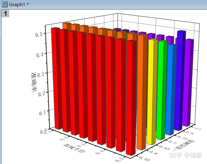Click the frontmost red bar
The image size is (207, 164).
pos(132,98)
